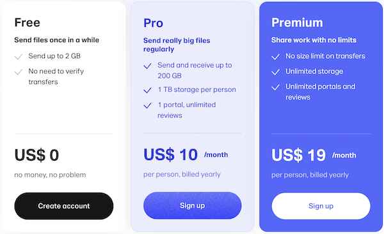The width and height of the screenshot is (384, 234).
Task: Click checkmark next to Unlimited storage
Action: click(x=275, y=72)
